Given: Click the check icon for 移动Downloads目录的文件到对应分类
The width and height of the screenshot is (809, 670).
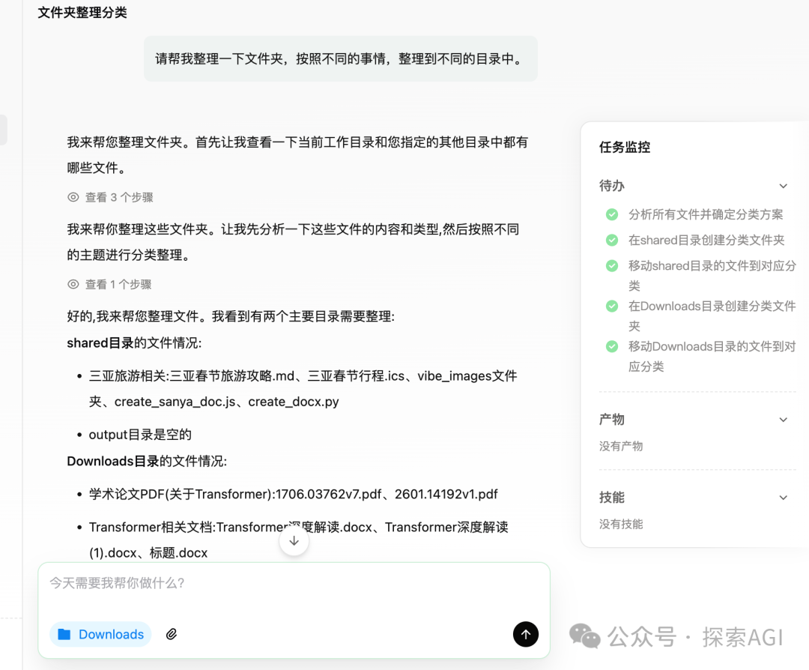Looking at the screenshot, I should (612, 346).
